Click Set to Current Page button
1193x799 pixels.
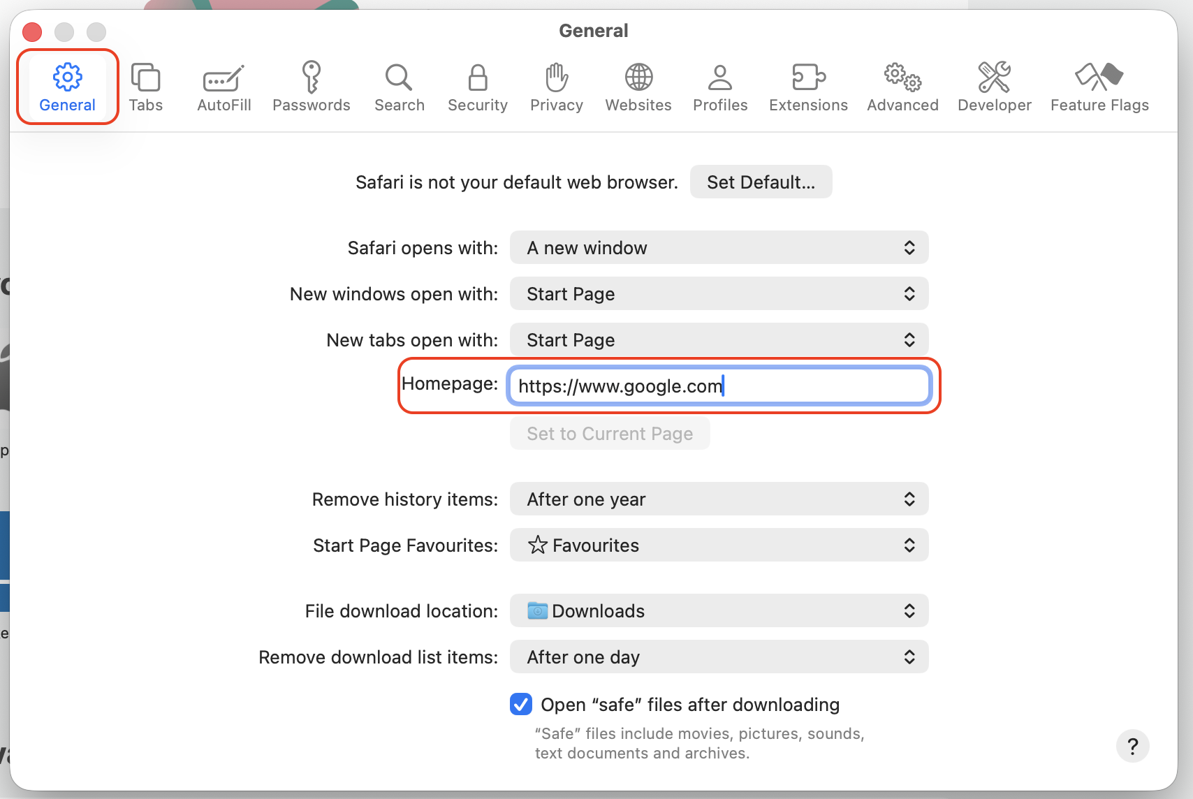pos(610,434)
